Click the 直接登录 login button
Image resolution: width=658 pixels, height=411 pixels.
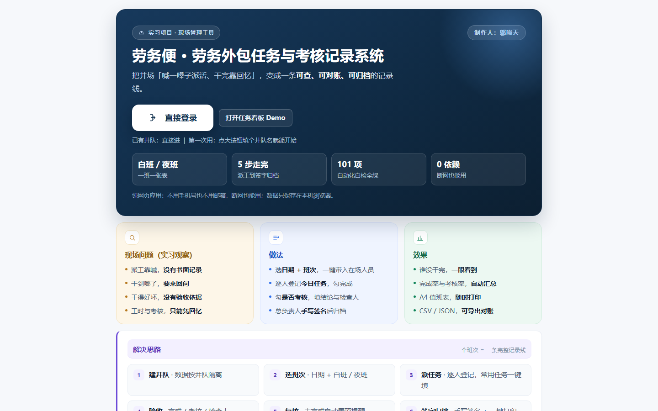pos(172,118)
